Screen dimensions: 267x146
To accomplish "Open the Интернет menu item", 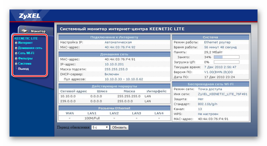I will (25, 43).
